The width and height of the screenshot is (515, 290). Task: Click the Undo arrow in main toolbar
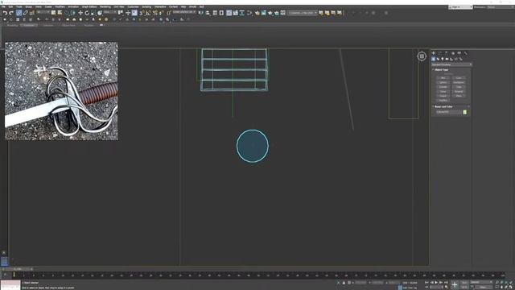coord(5,13)
